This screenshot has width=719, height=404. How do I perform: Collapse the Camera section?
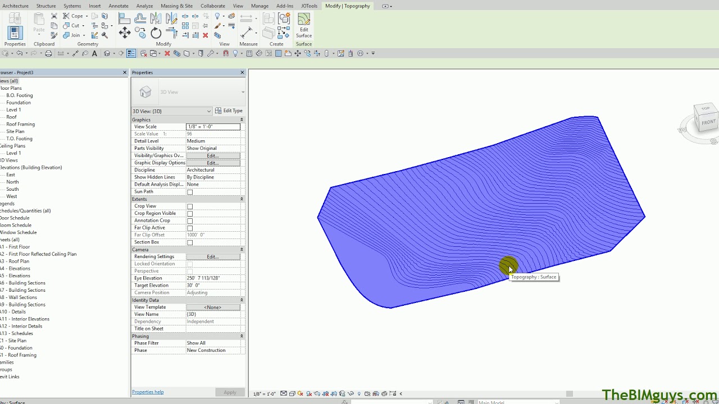242,250
